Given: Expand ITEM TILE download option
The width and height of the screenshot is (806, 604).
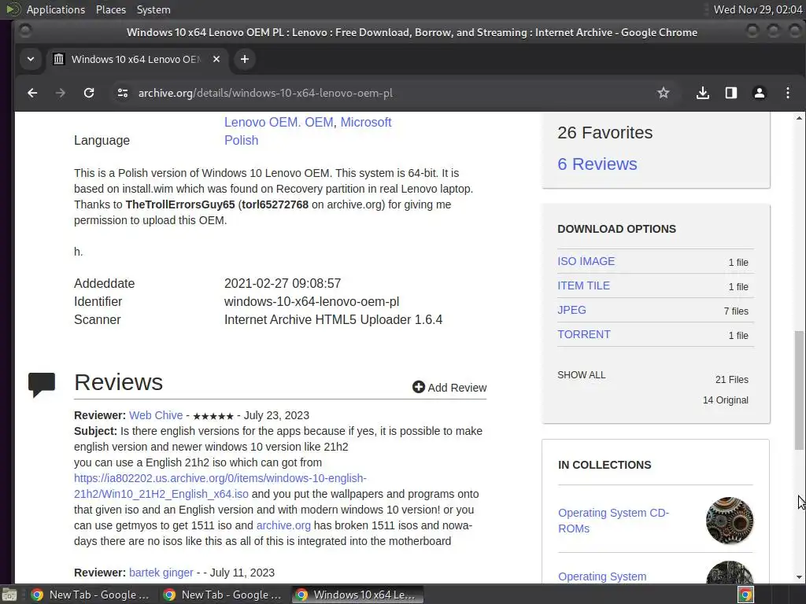Looking at the screenshot, I should point(583,285).
